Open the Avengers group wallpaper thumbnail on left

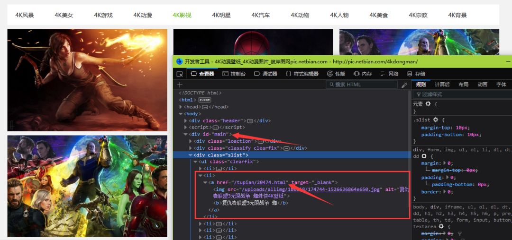87,186
